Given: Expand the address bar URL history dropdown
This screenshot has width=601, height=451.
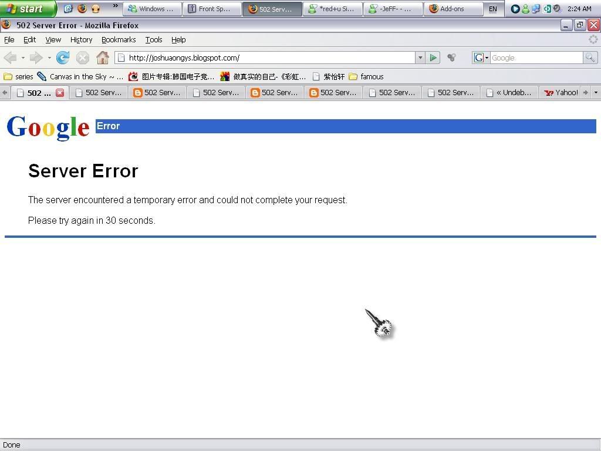Looking at the screenshot, I should coord(420,58).
